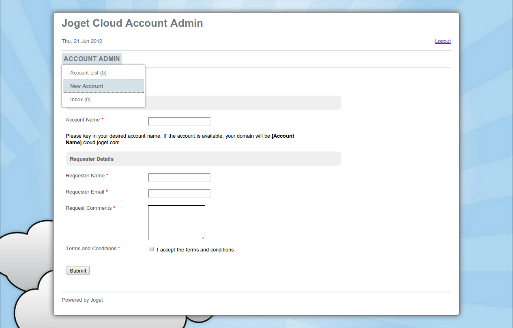Click inside the Request Comments textarea
The height and width of the screenshot is (328, 513).
176,222
